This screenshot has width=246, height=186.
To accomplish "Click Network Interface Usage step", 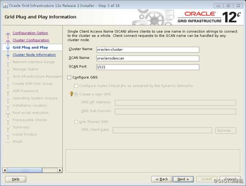I will [34, 62].
